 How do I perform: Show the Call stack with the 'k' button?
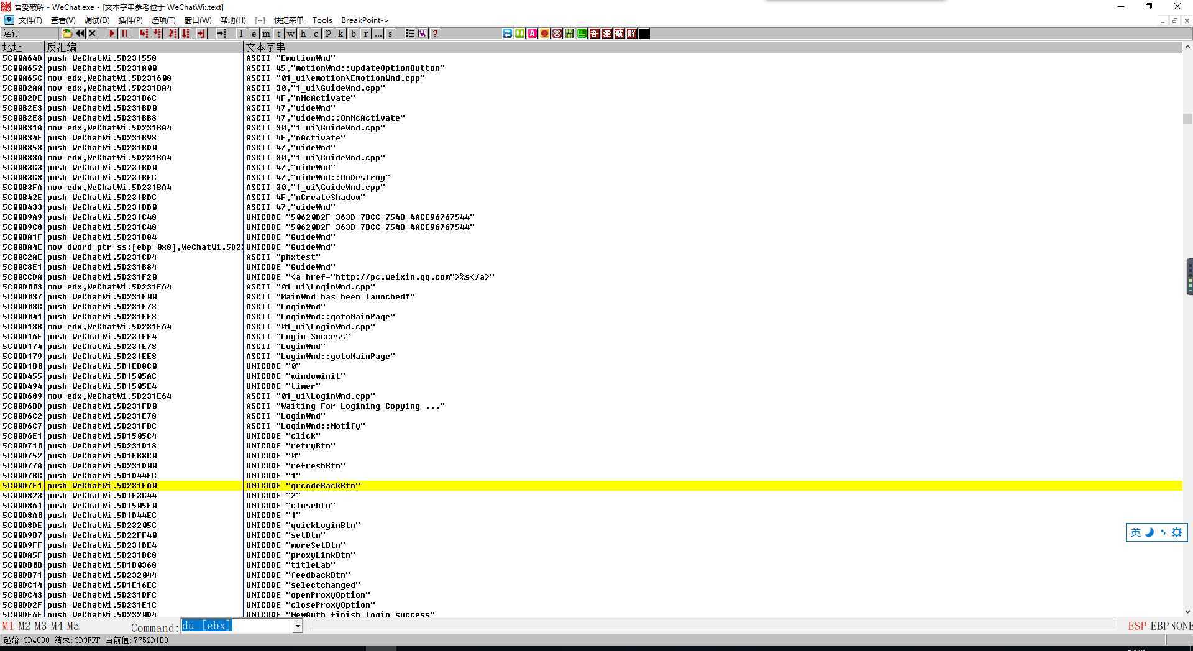click(x=341, y=34)
